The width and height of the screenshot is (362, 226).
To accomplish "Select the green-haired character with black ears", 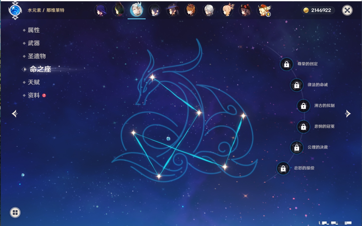I will [119, 10].
